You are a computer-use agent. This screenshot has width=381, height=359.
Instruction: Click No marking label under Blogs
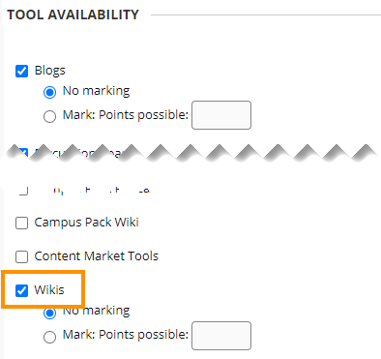[x=96, y=91]
